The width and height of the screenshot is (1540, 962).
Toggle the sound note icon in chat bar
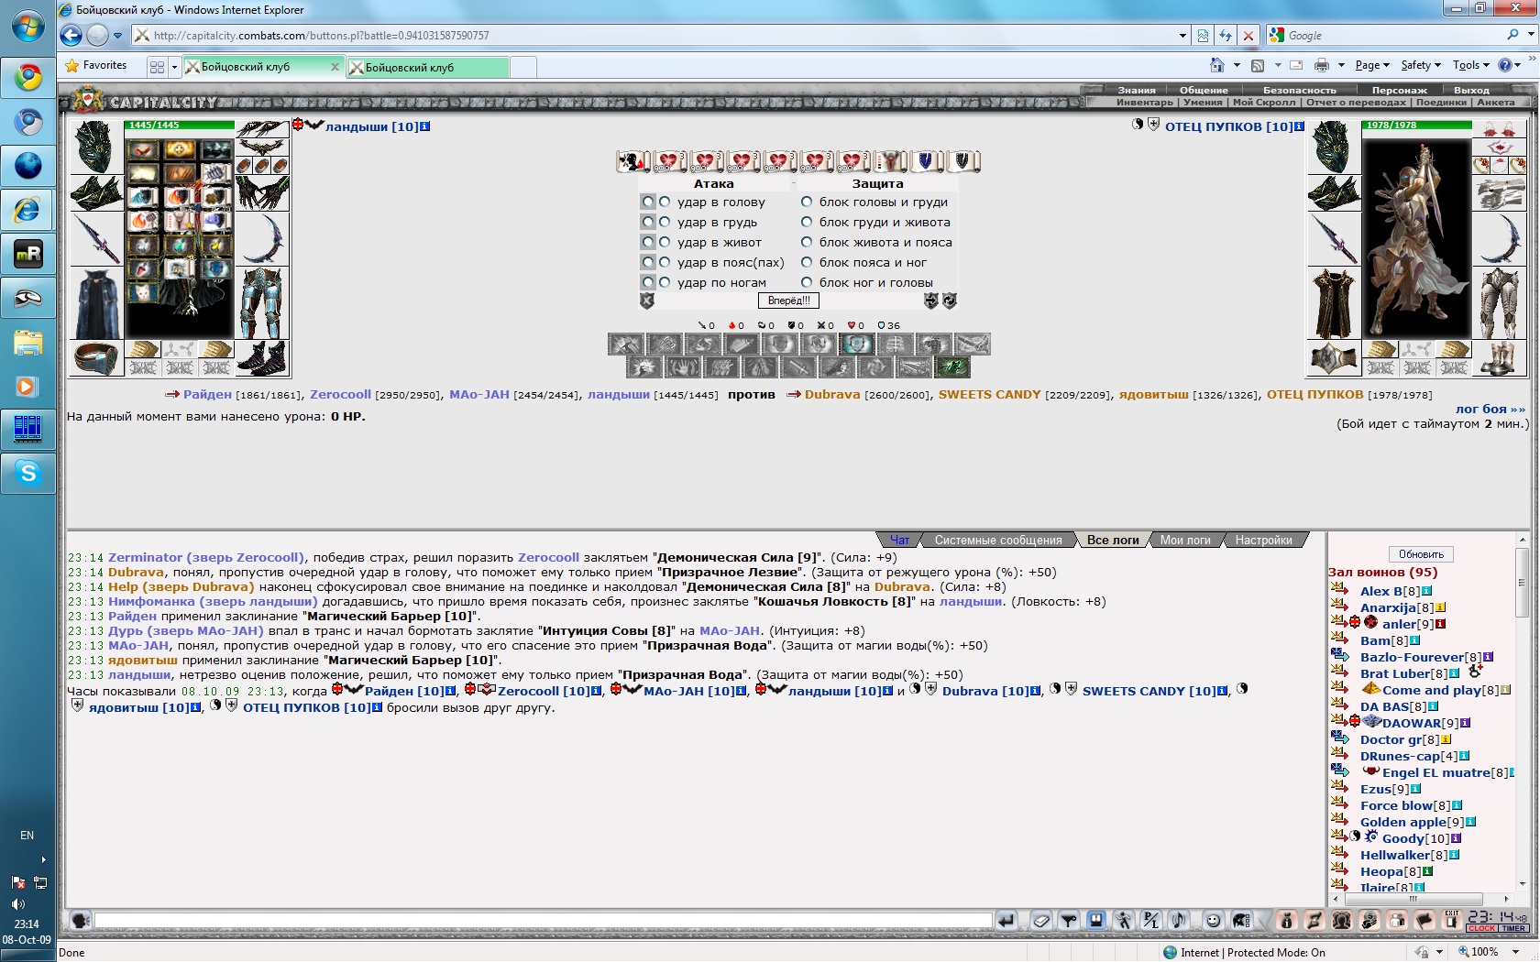(1179, 920)
